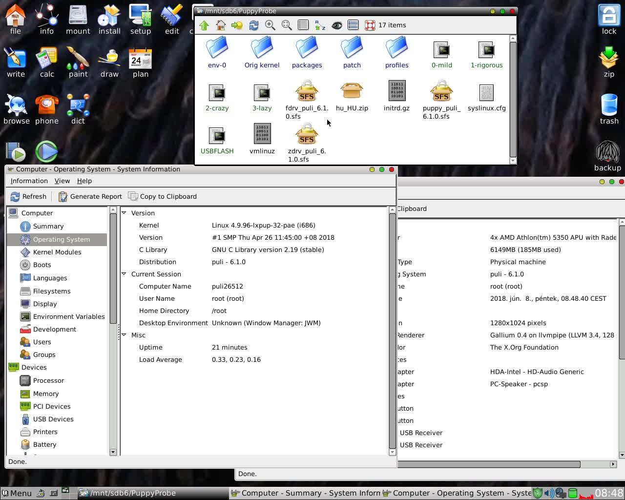The image size is (625, 500).
Task: Select USB Devices in the sidebar
Action: 53,419
